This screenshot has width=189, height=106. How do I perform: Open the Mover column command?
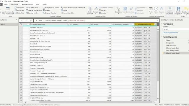[x=65, y=10]
